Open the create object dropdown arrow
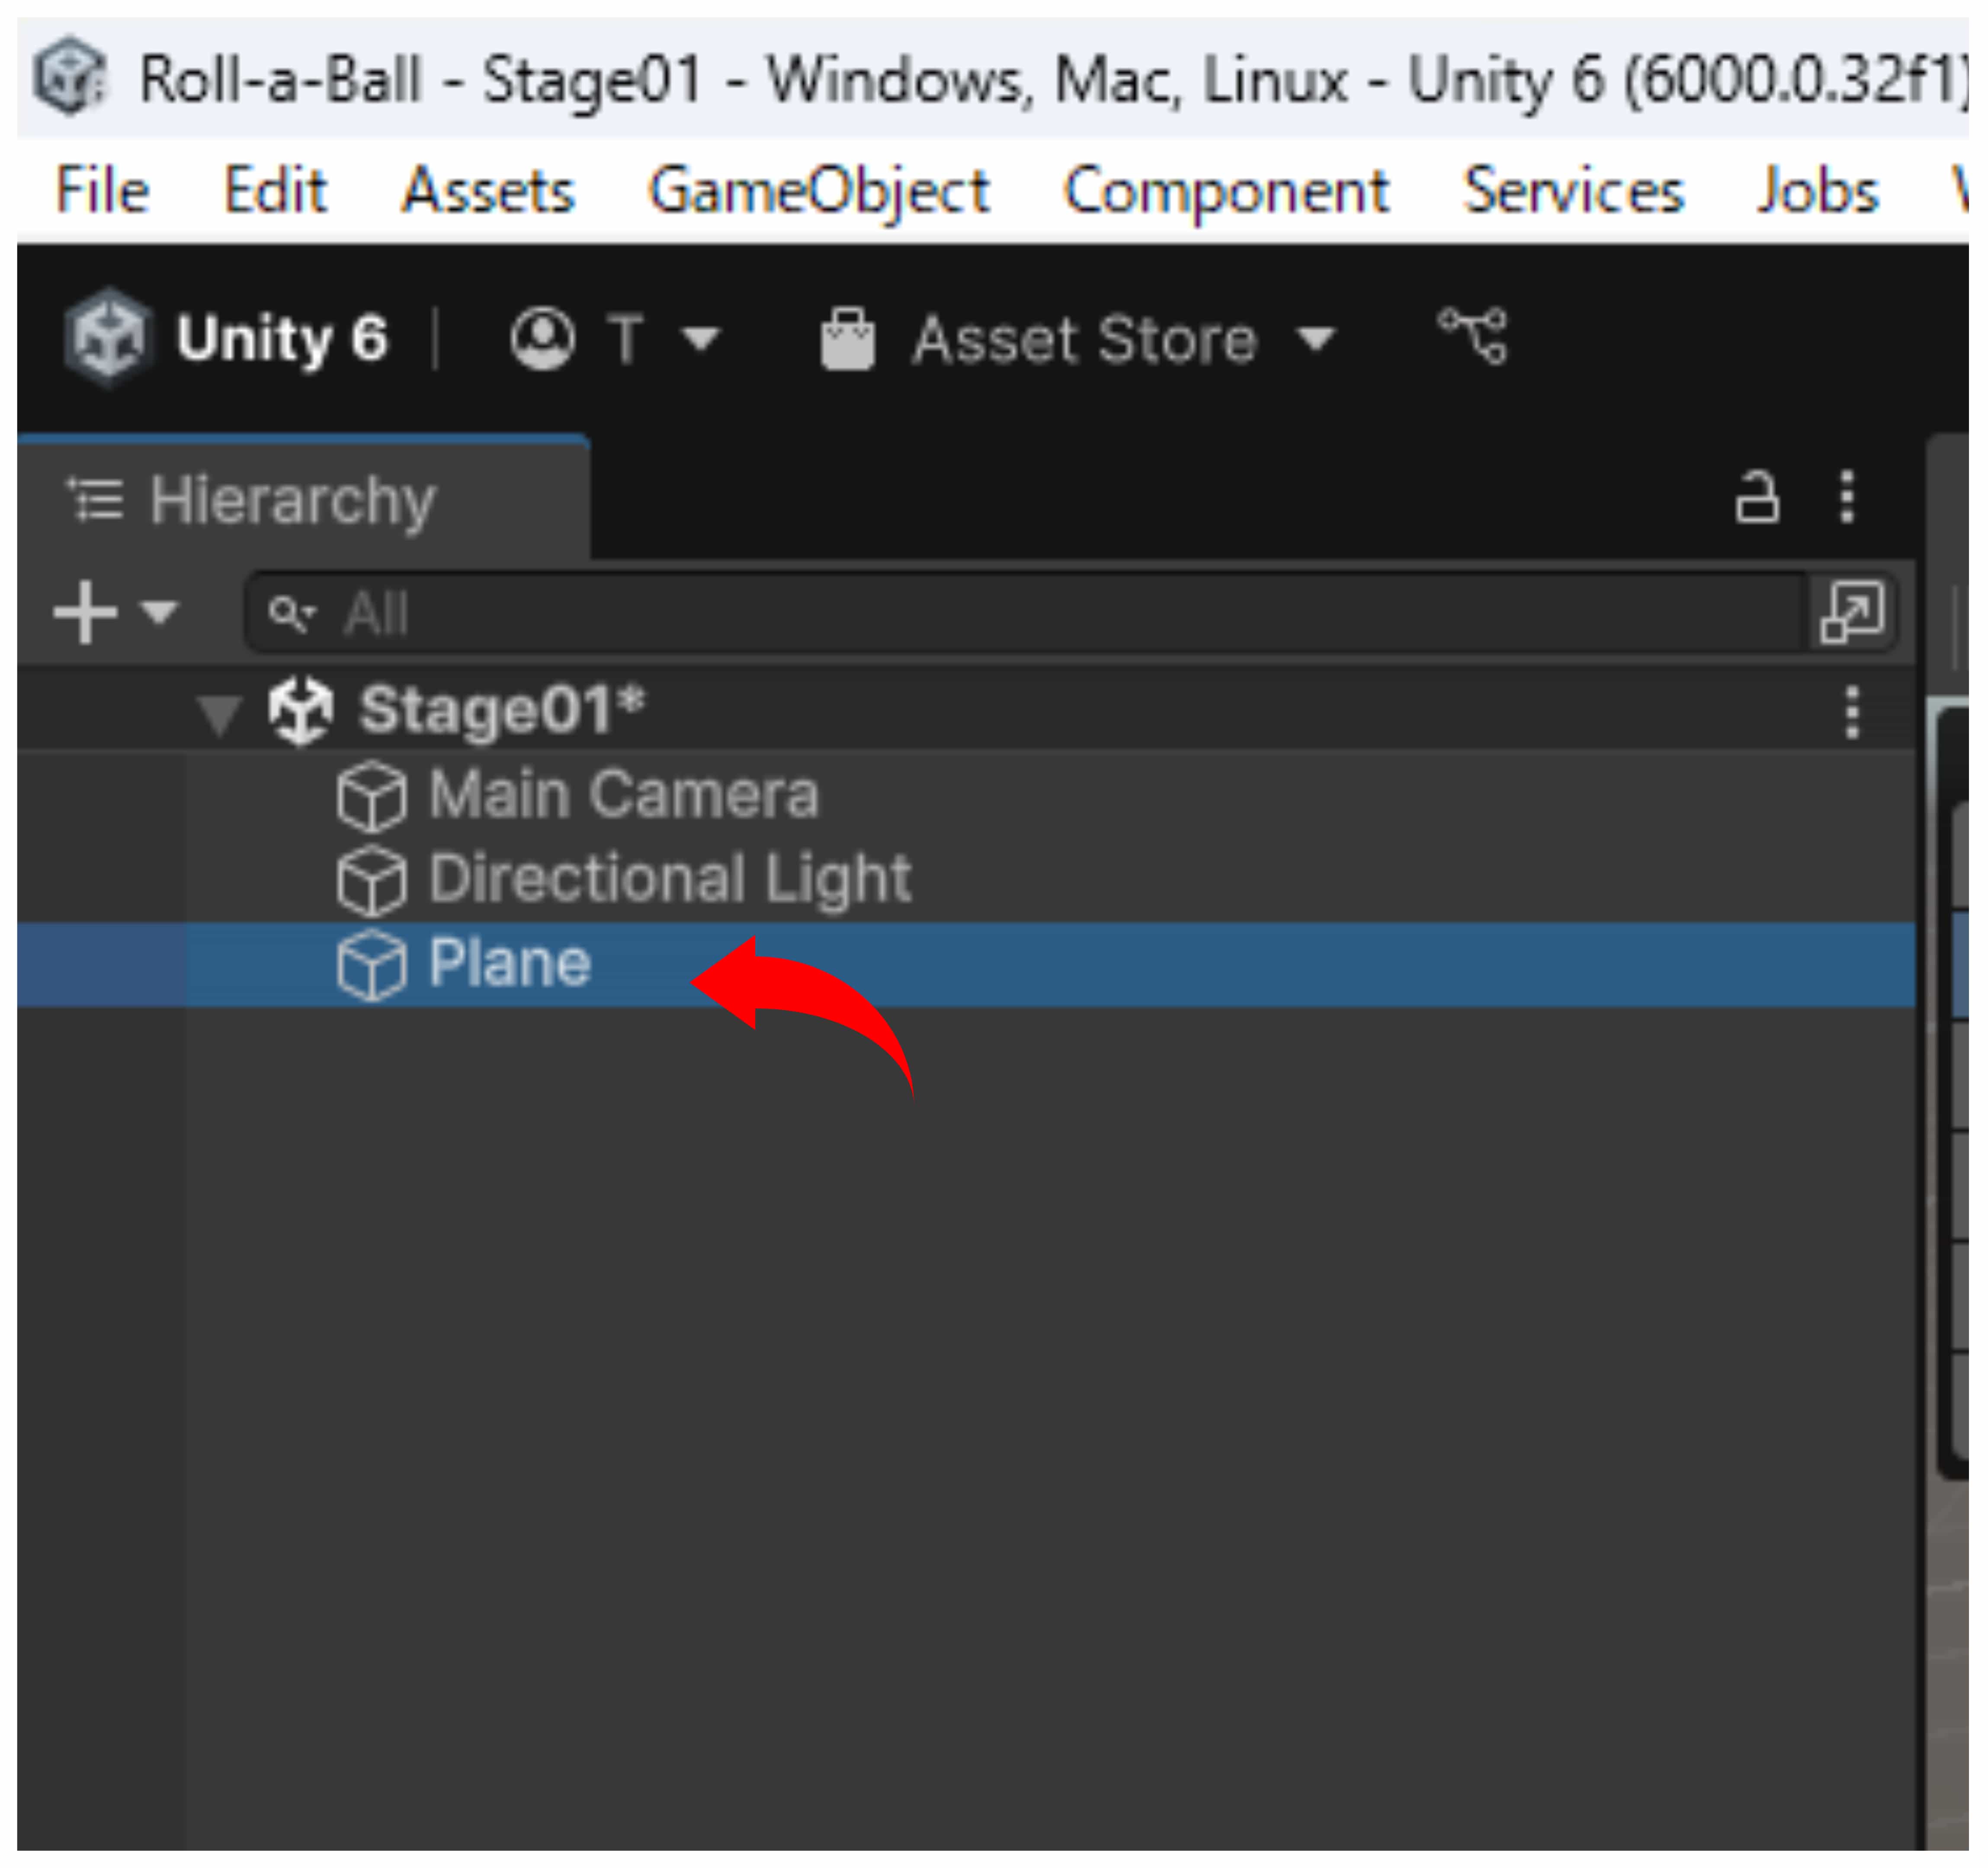 159,612
